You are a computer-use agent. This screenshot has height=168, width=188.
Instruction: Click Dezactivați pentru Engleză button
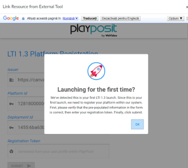coord(120,18)
